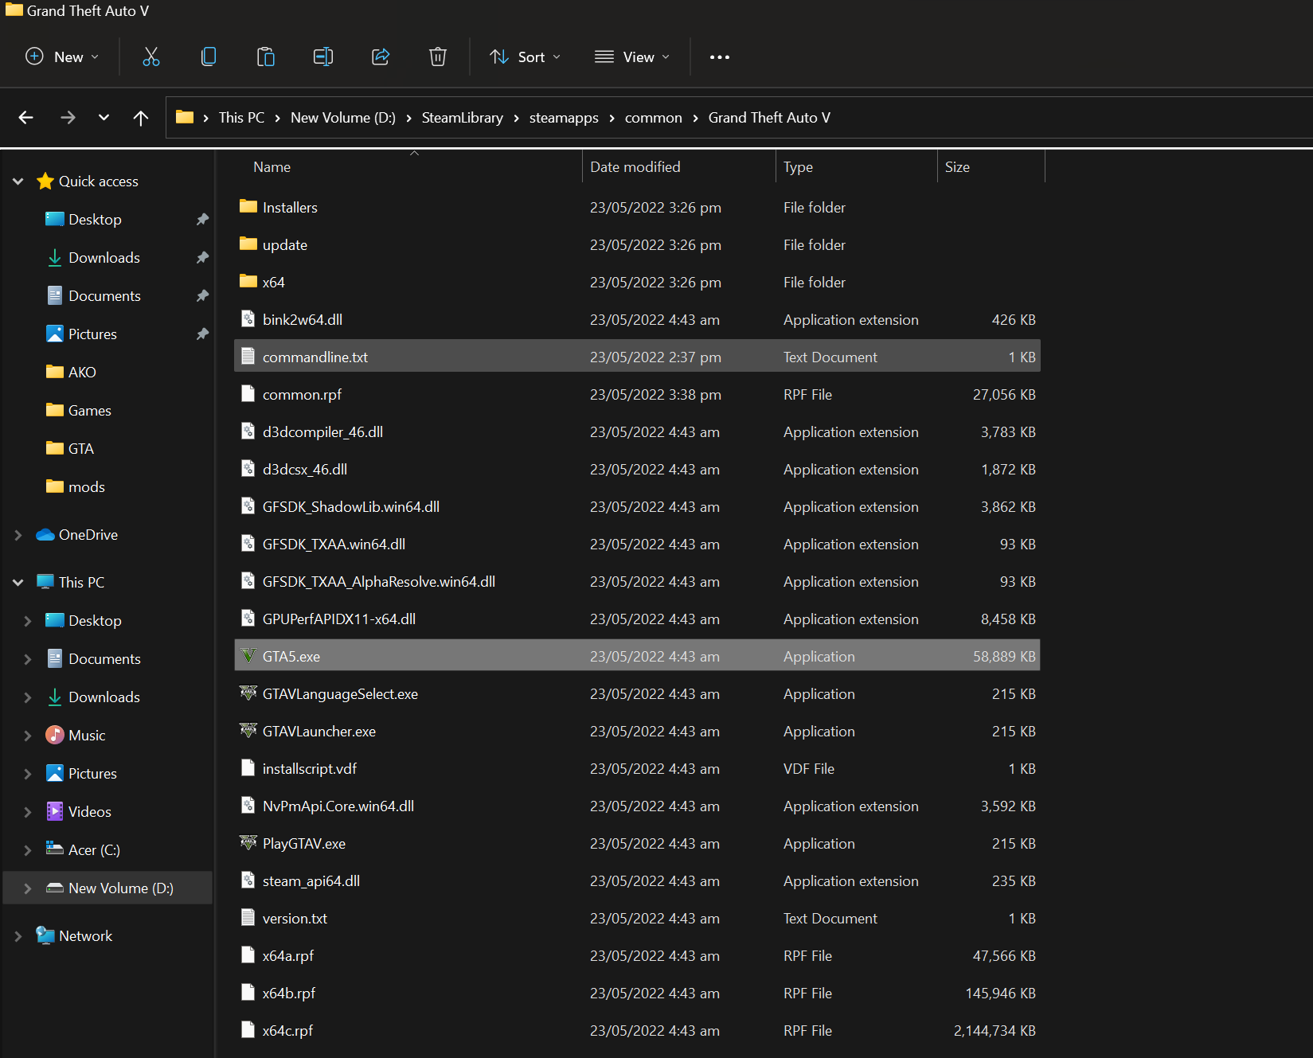Sort by the Name column header

[x=272, y=167]
